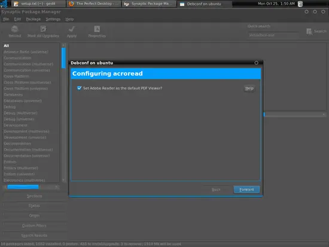This screenshot has width=329, height=247.
Task: Click the blue horizontal scrollbar thumb under categories
Action: click(x=23, y=187)
